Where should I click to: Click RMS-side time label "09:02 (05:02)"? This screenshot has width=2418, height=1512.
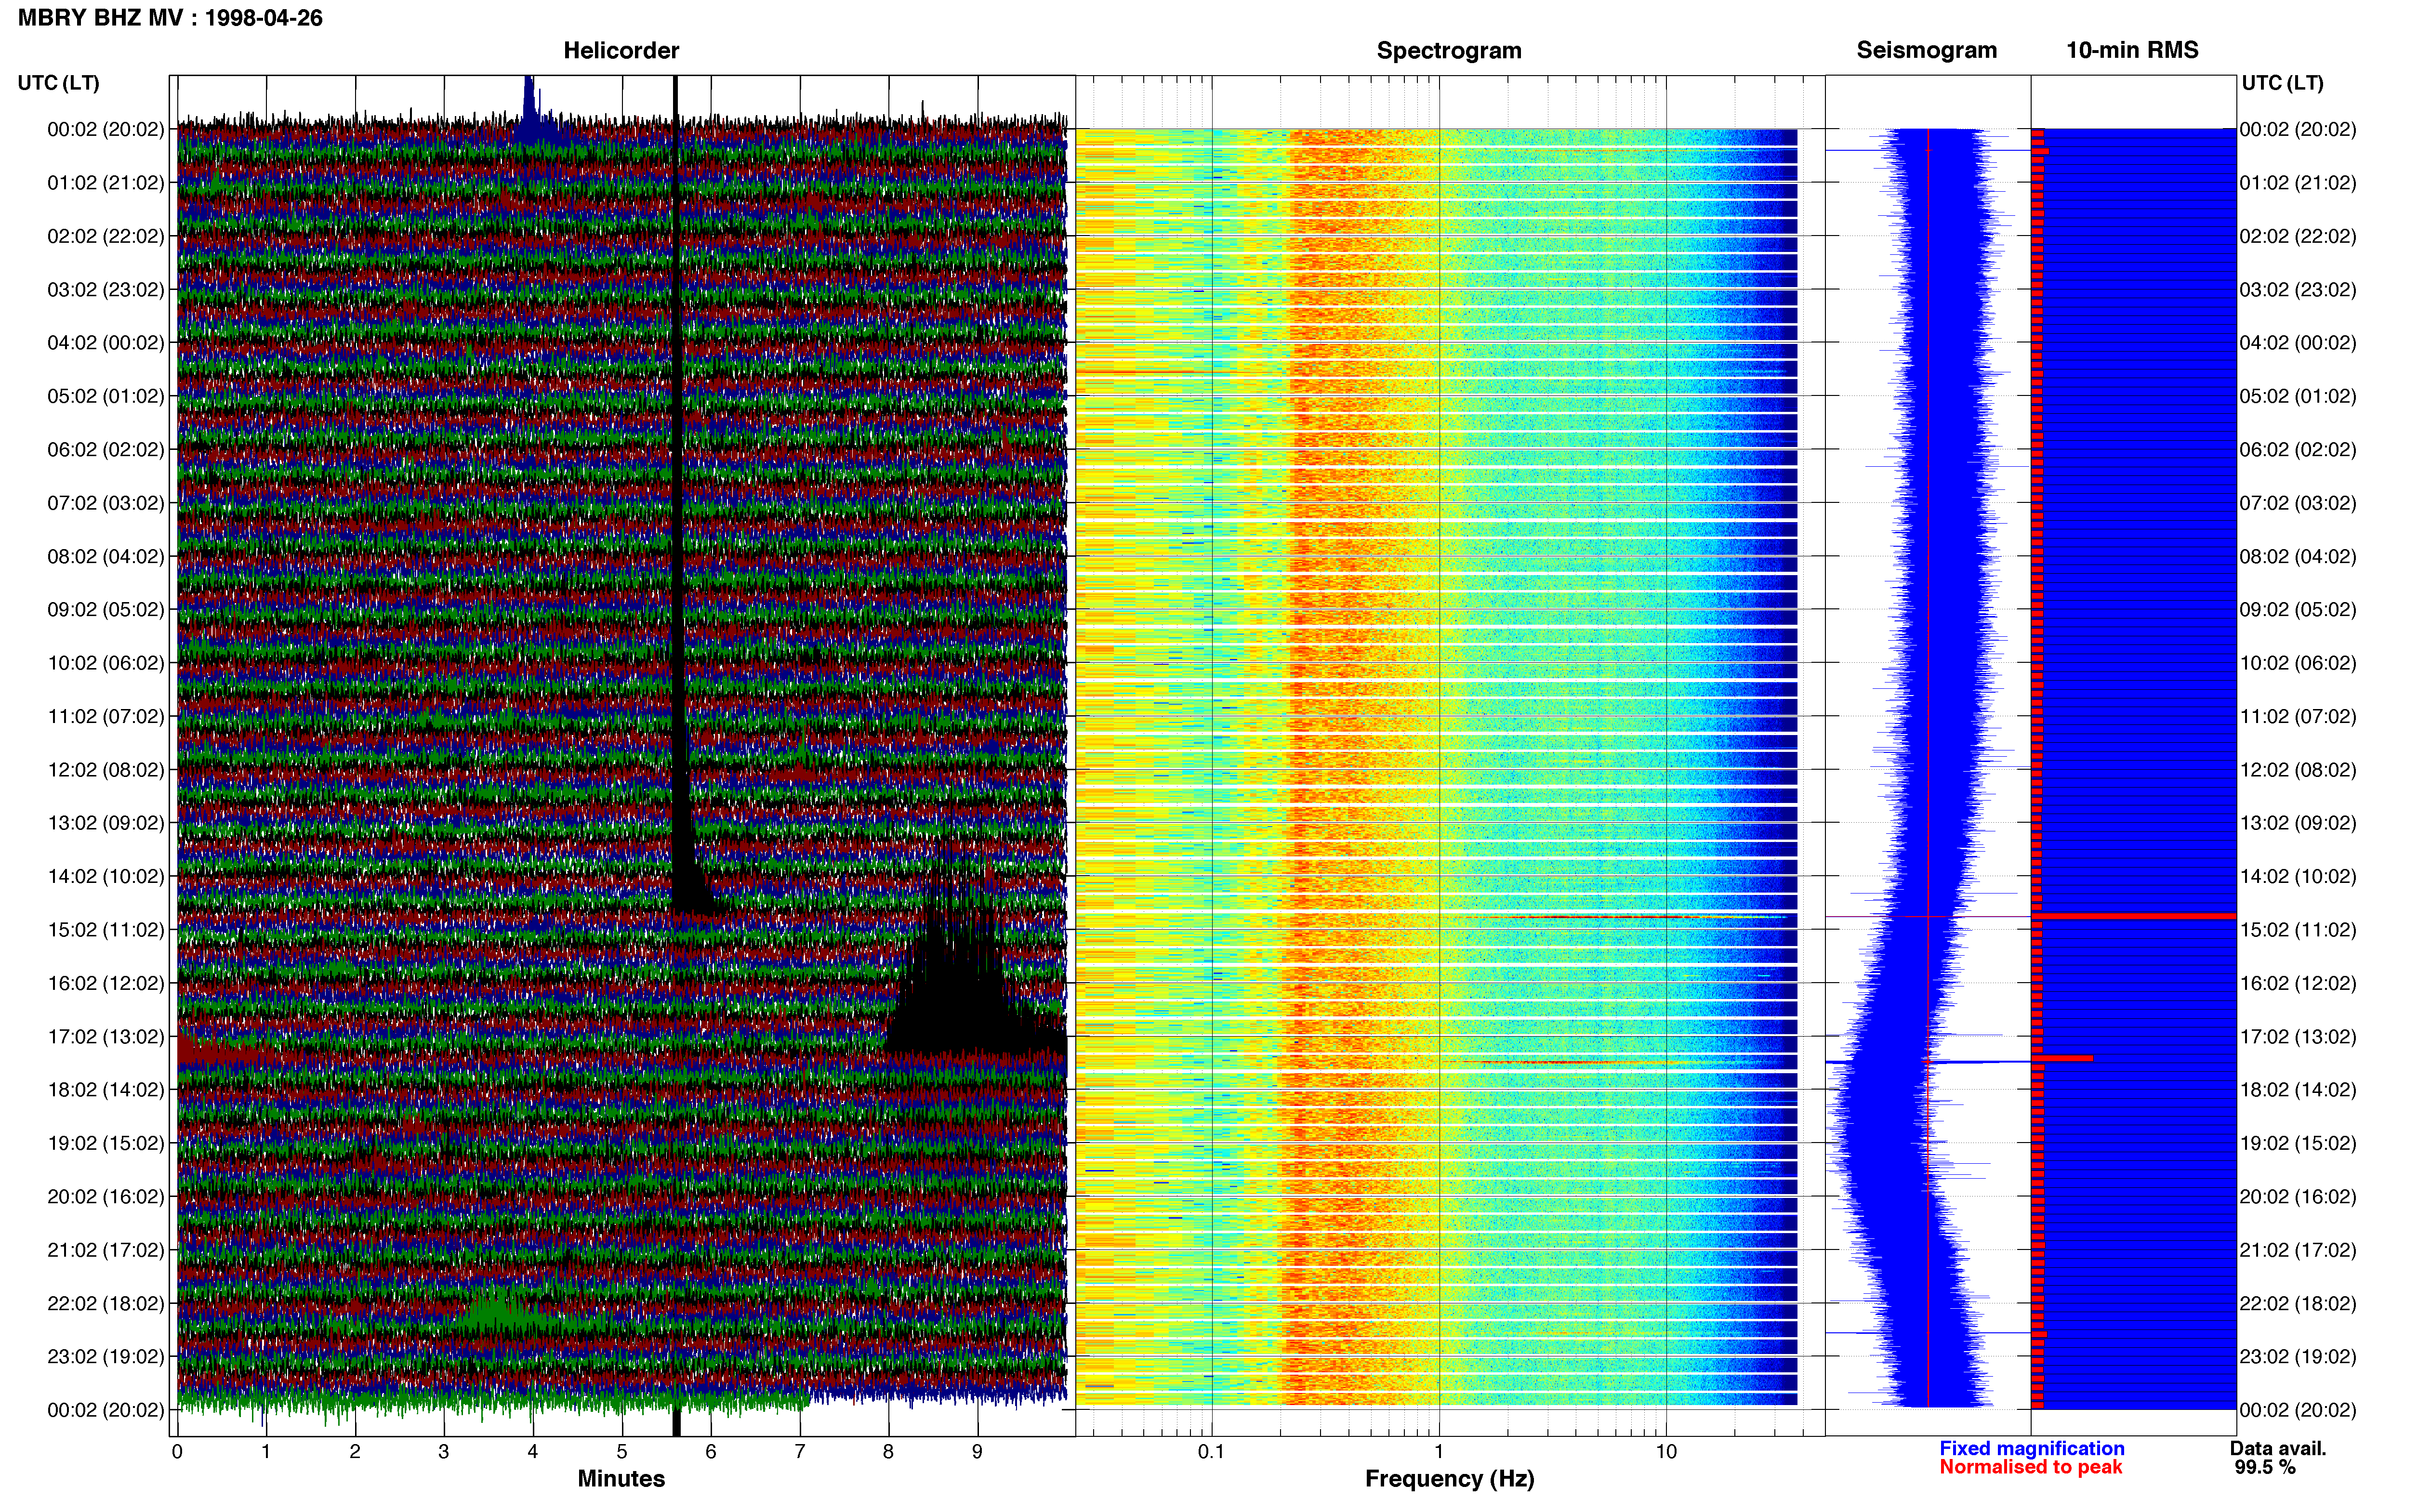click(x=2298, y=610)
